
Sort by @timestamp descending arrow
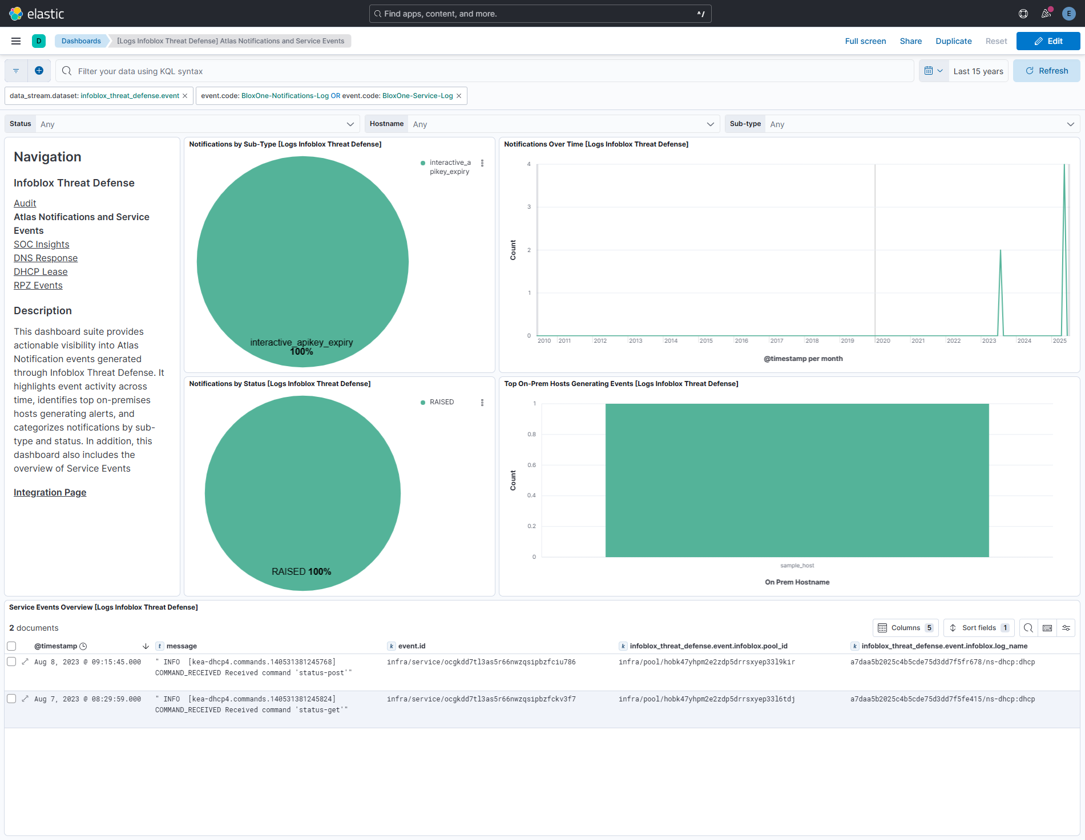[x=146, y=646]
